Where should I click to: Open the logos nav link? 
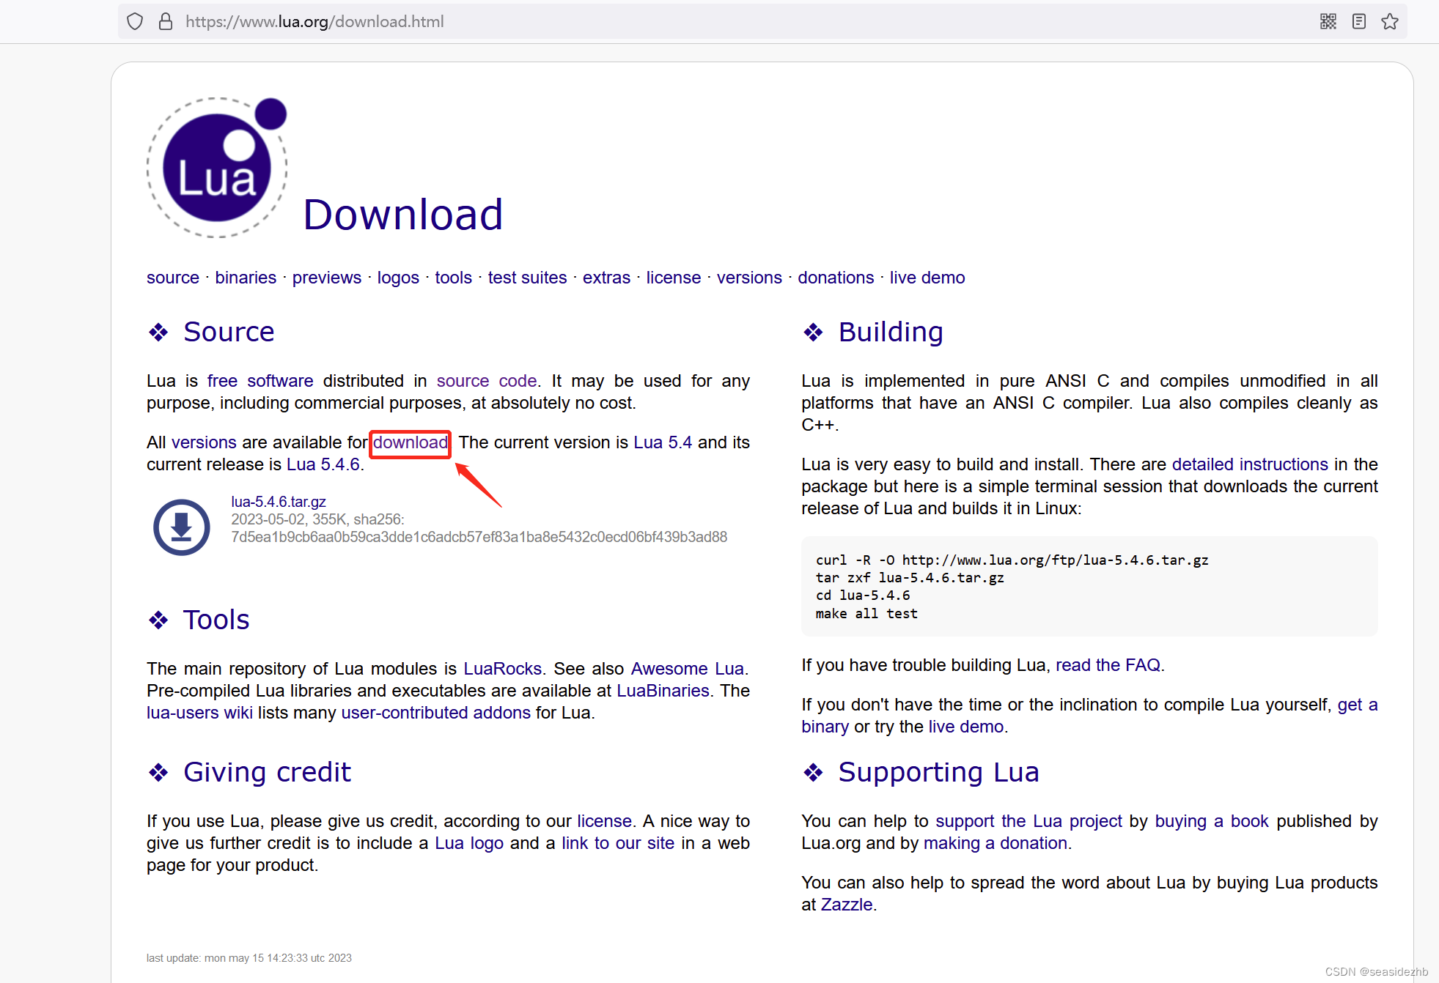coord(398,278)
